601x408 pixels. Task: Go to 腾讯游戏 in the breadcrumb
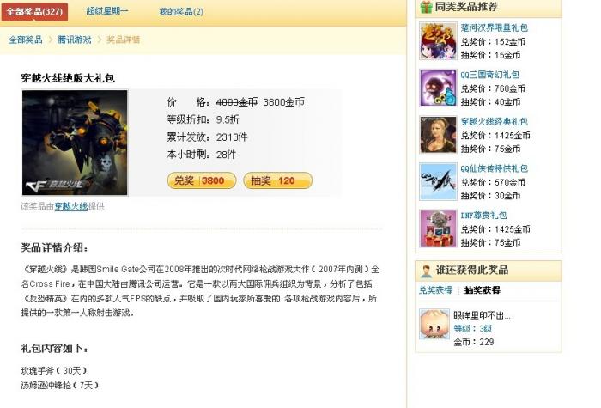tap(75, 40)
